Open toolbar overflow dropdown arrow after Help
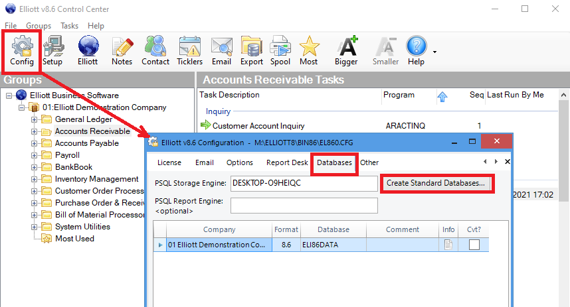The width and height of the screenshot is (570, 307). (x=434, y=52)
